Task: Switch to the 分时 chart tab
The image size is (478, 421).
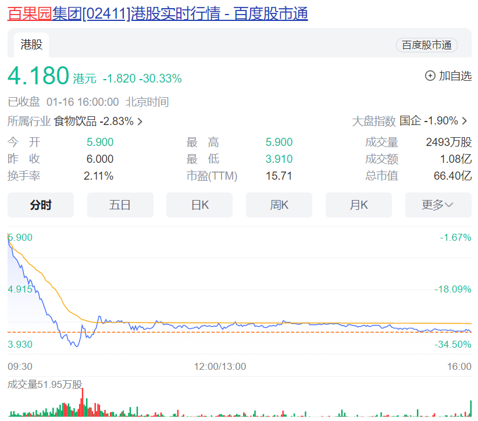Action: point(41,205)
